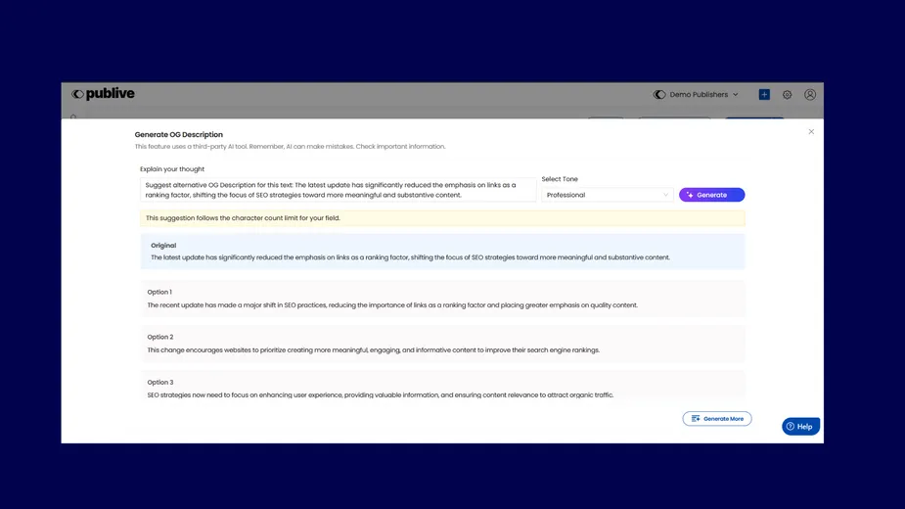Click inside Explain your thought text field
905x509 pixels.
point(338,190)
